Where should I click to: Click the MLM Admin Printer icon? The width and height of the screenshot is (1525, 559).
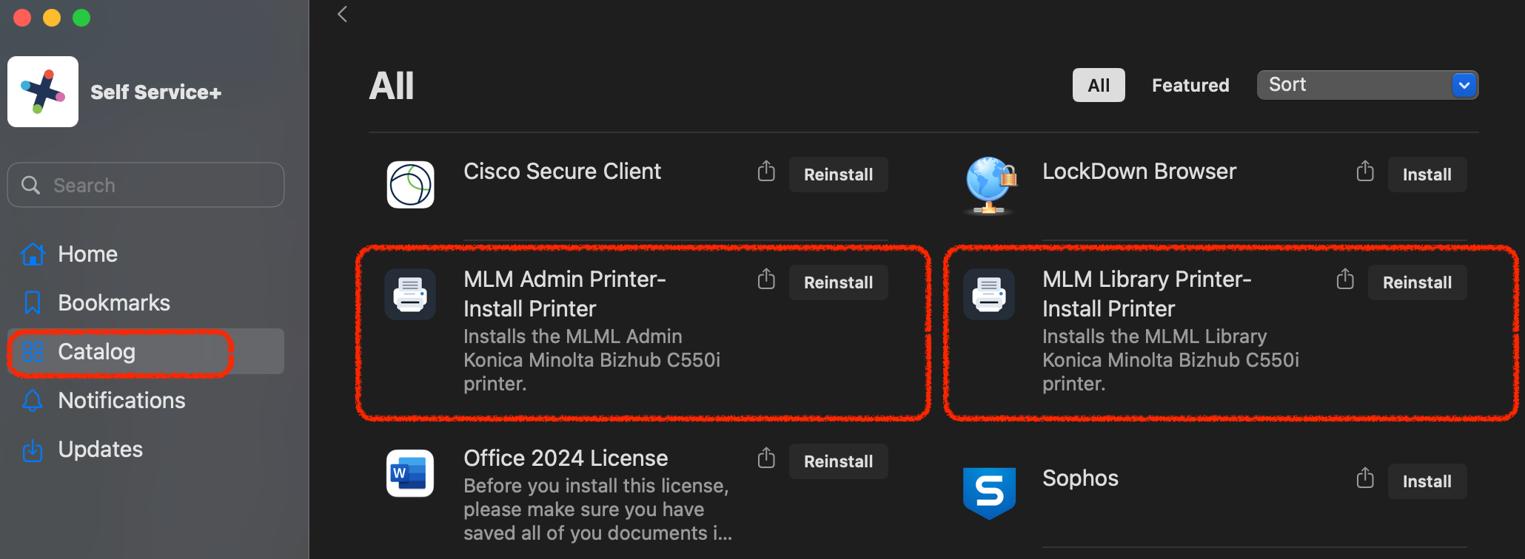click(410, 294)
